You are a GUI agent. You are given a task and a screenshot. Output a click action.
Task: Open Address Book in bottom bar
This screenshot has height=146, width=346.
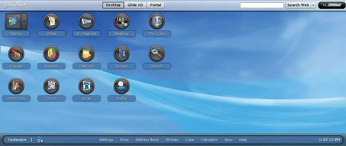[147, 140]
